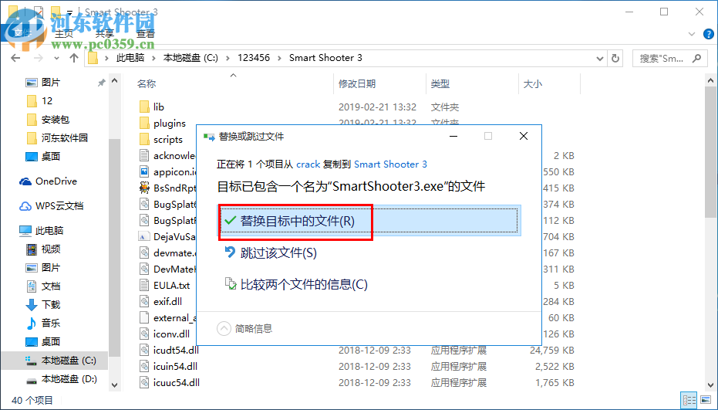Image resolution: width=718 pixels, height=410 pixels.
Task: Refresh the current folder view
Action: click(x=615, y=58)
